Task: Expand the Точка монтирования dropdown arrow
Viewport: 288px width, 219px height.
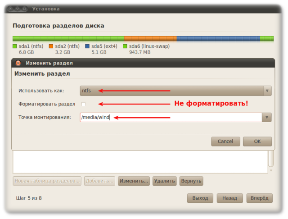Action: click(x=267, y=118)
